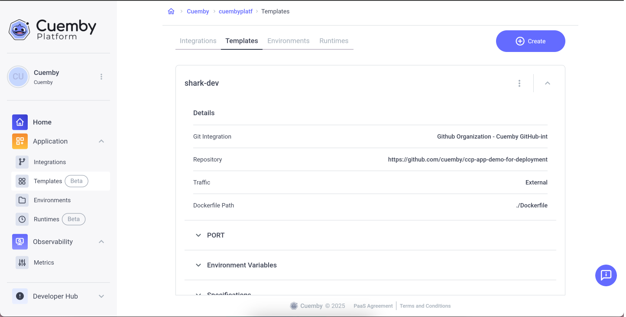Expand the PORT section

tap(198, 235)
